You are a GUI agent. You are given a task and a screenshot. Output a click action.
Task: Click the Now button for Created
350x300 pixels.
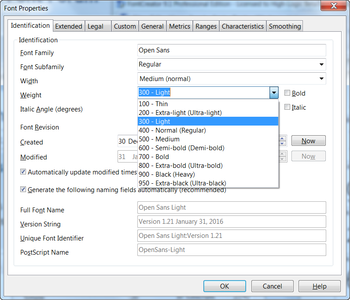pos(308,141)
